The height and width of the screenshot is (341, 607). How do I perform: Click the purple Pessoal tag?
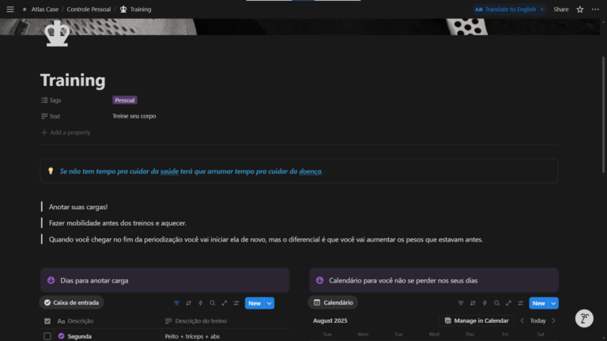tap(125, 100)
